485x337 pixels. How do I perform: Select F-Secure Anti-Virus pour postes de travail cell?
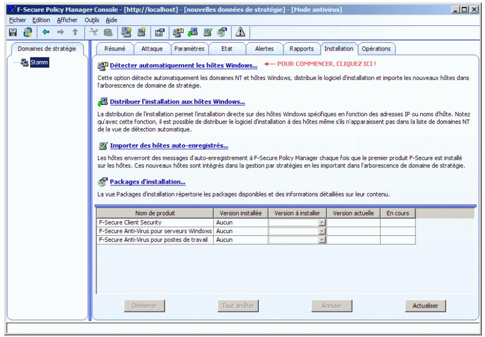(x=155, y=240)
